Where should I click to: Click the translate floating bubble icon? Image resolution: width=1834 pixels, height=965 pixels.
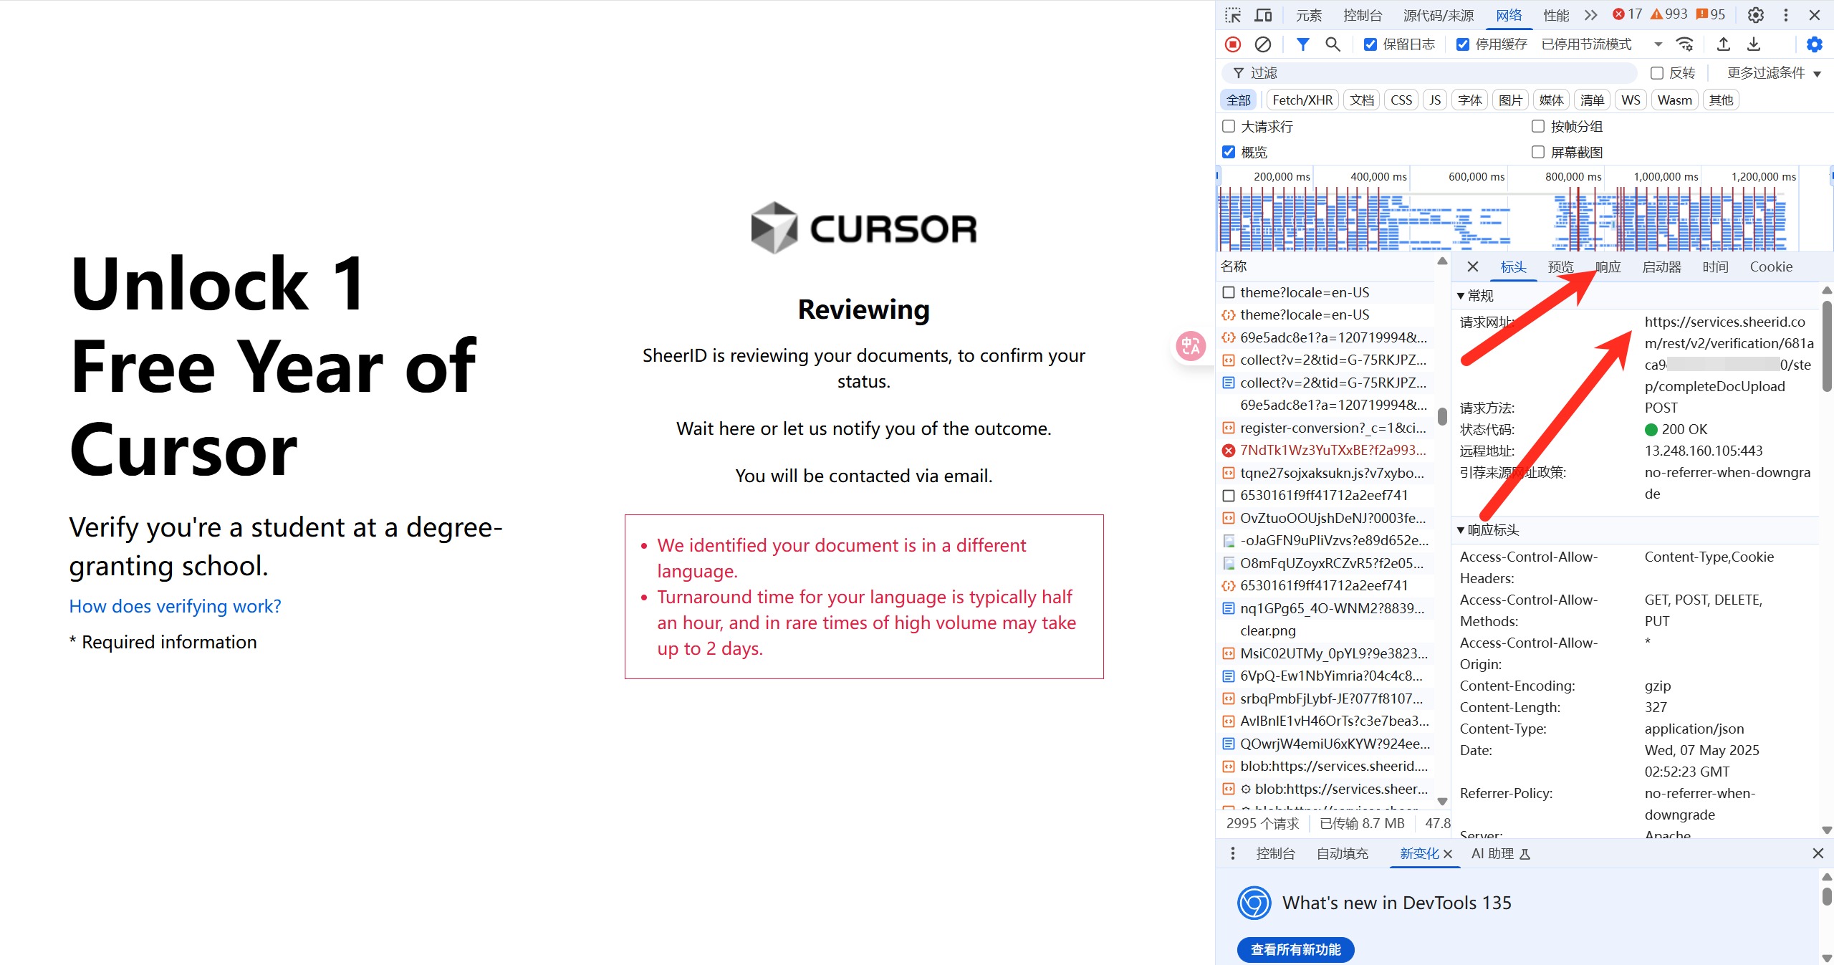(x=1191, y=347)
